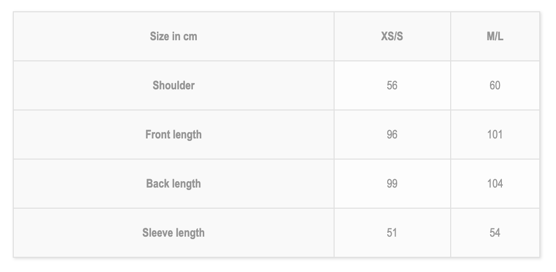Select the XS/S shoulder value 56

pos(392,85)
